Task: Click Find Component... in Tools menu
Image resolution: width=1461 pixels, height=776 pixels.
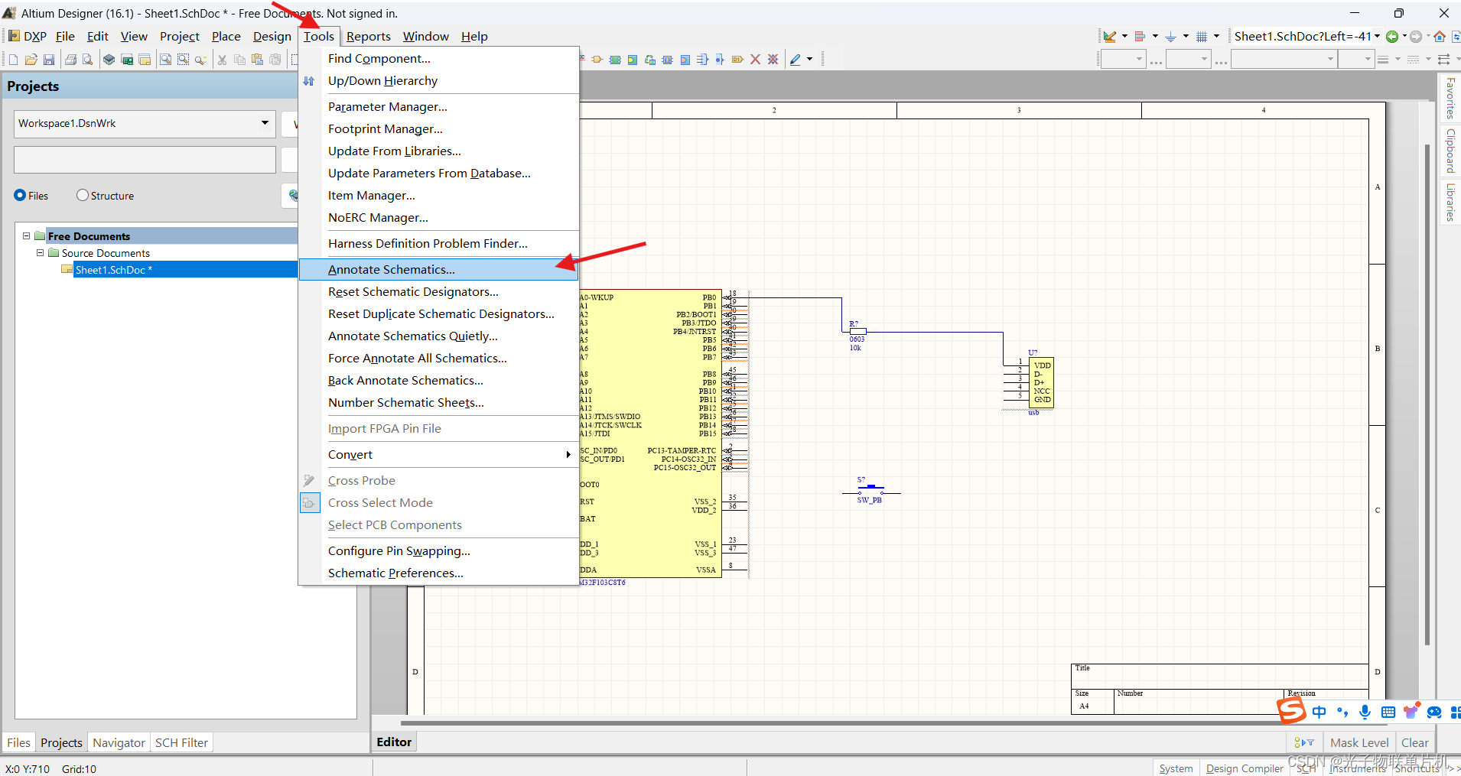Action: tap(438, 58)
